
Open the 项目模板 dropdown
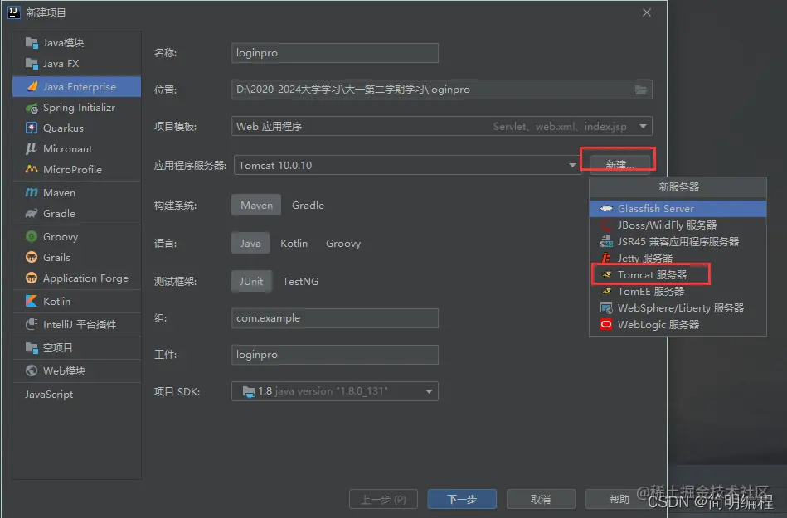click(x=643, y=127)
